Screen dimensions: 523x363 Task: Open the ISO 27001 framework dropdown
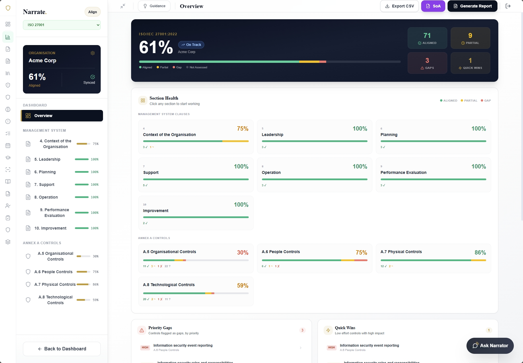pyautogui.click(x=62, y=25)
